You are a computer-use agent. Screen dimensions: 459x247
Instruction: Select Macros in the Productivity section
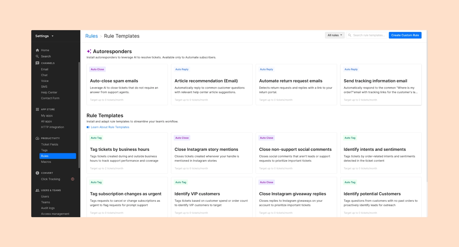(x=46, y=162)
